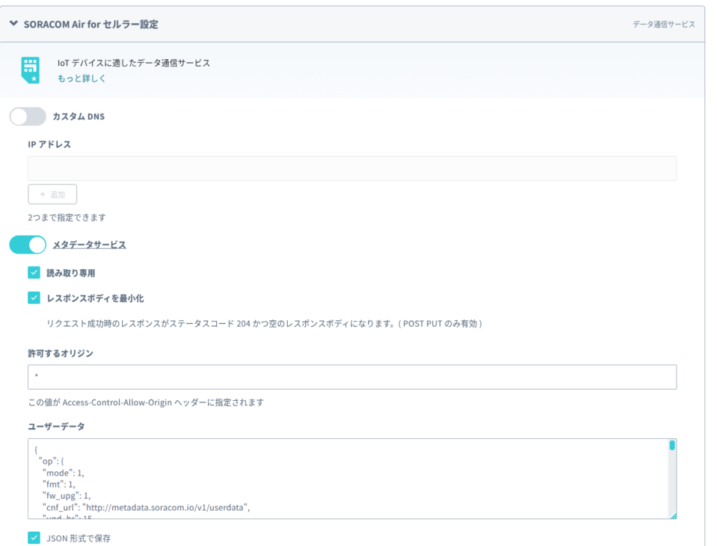
Task: Enable the カスタム DNS toggle
Action: pyautogui.click(x=28, y=117)
